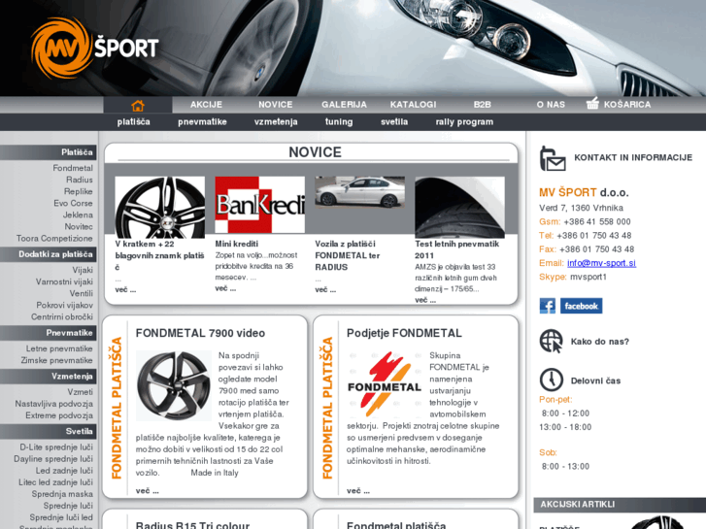This screenshot has height=529, width=706.
Task: Open the AKCIJE menu item
Action: pyautogui.click(x=206, y=105)
